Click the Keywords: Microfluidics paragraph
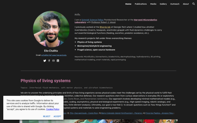 (118, 58)
